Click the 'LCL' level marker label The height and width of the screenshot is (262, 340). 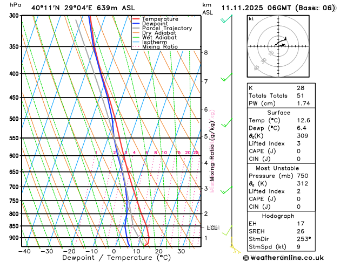click(x=213, y=227)
